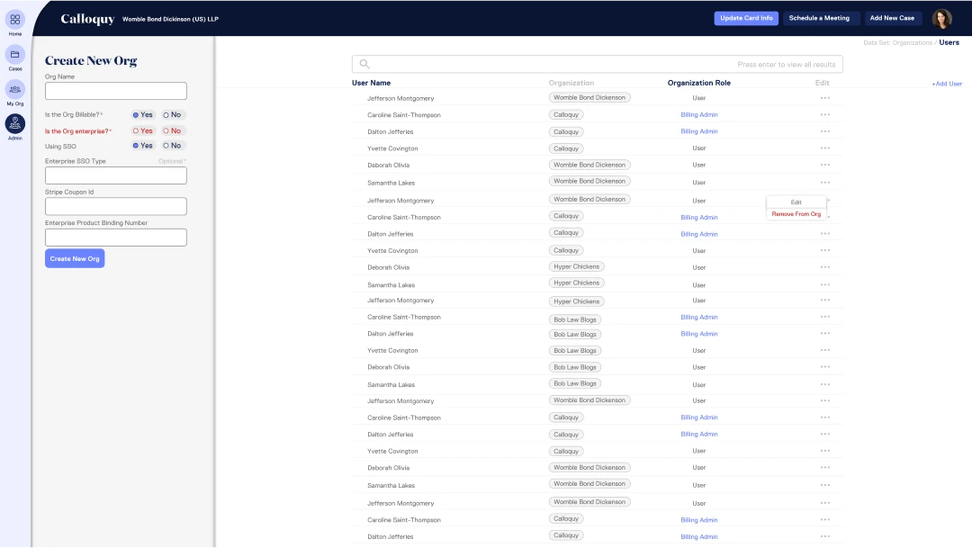Image resolution: width=972 pixels, height=548 pixels.
Task: Open the My Org sidebar icon
Action: click(x=15, y=89)
